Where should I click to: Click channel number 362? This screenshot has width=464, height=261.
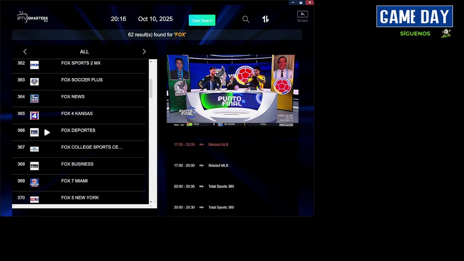pyautogui.click(x=21, y=63)
